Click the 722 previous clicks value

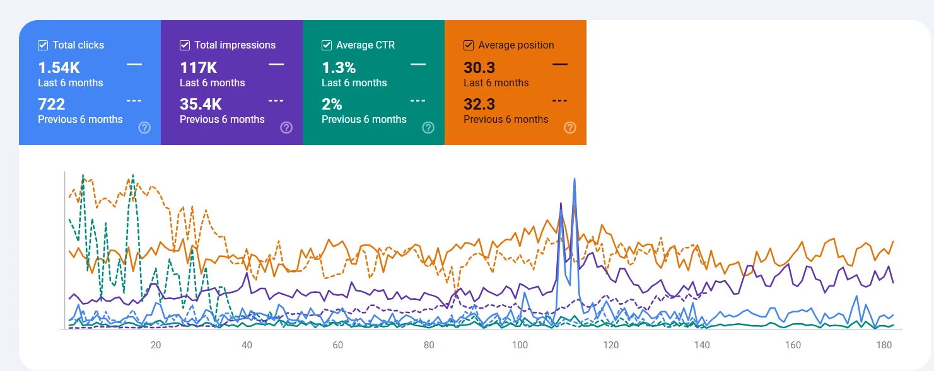pos(52,105)
